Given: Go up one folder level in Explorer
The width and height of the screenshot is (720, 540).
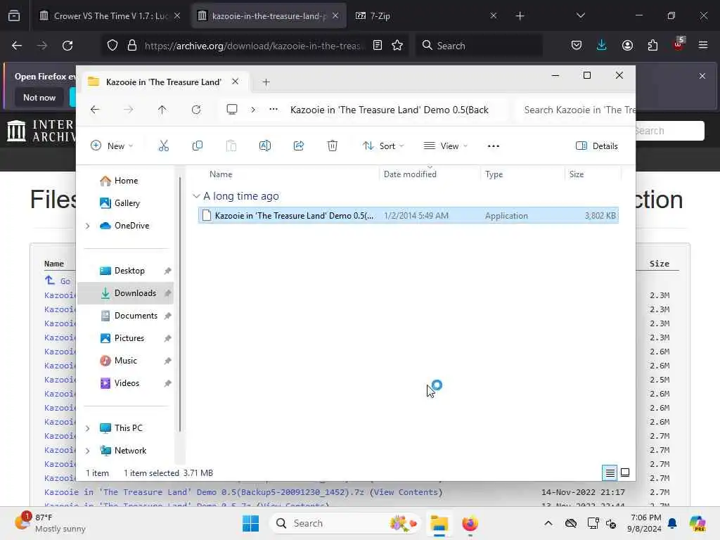Looking at the screenshot, I should point(162,110).
